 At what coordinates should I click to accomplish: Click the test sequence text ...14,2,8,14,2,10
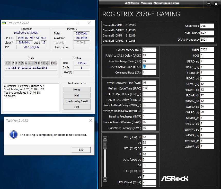coord(31,68)
